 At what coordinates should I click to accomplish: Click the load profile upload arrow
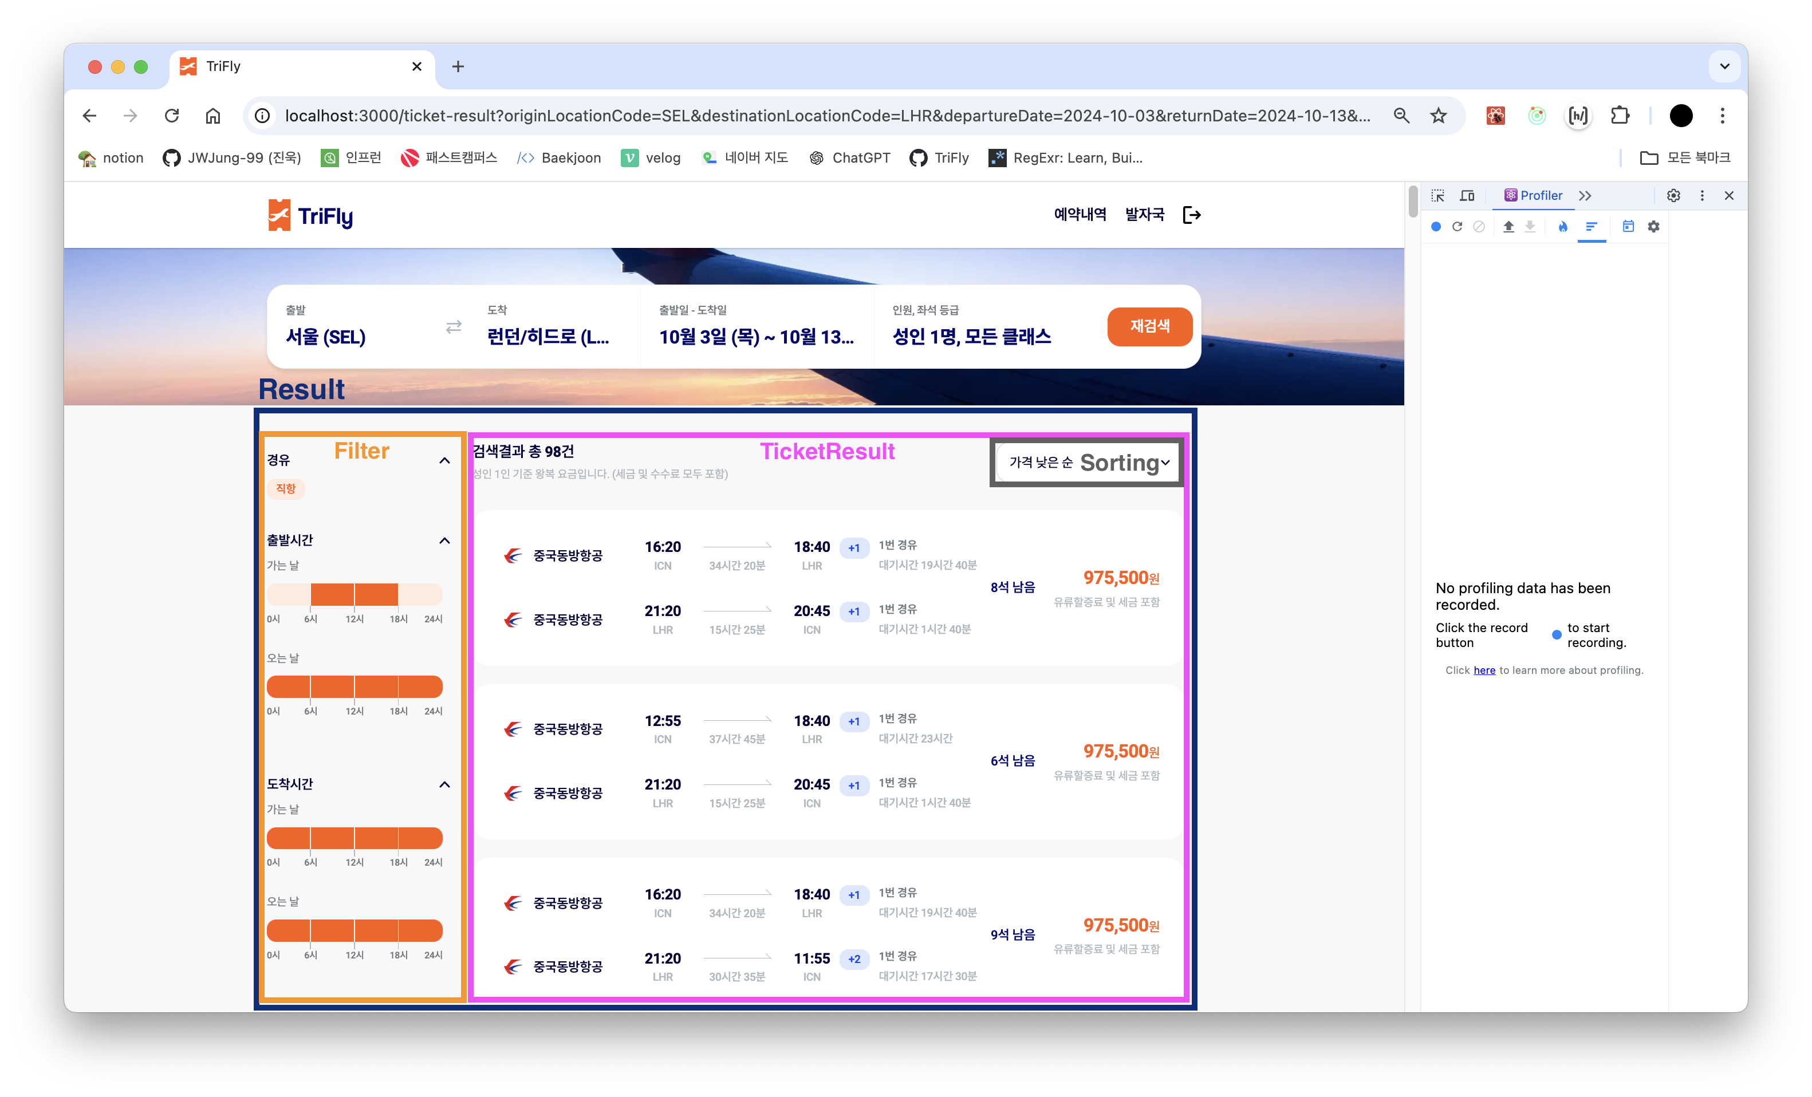1508,227
